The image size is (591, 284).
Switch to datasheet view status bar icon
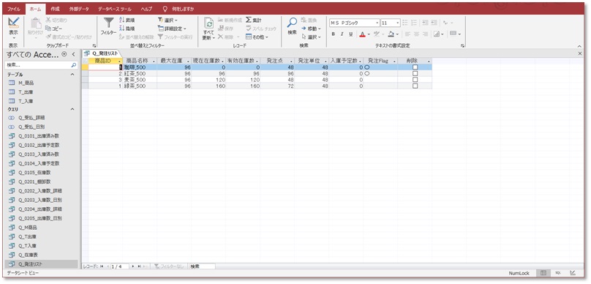(543, 273)
